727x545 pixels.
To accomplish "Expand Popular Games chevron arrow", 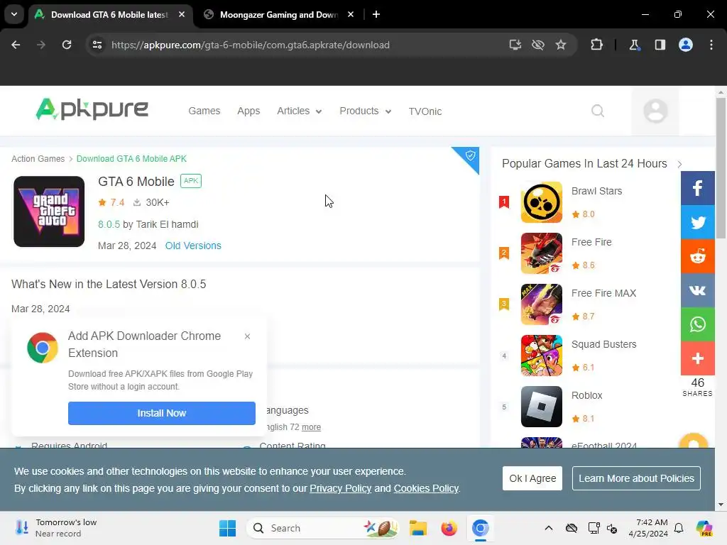I will (x=679, y=164).
